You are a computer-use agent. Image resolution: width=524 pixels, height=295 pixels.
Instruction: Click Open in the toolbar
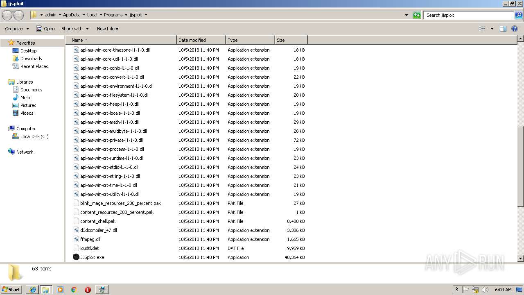[45, 29]
